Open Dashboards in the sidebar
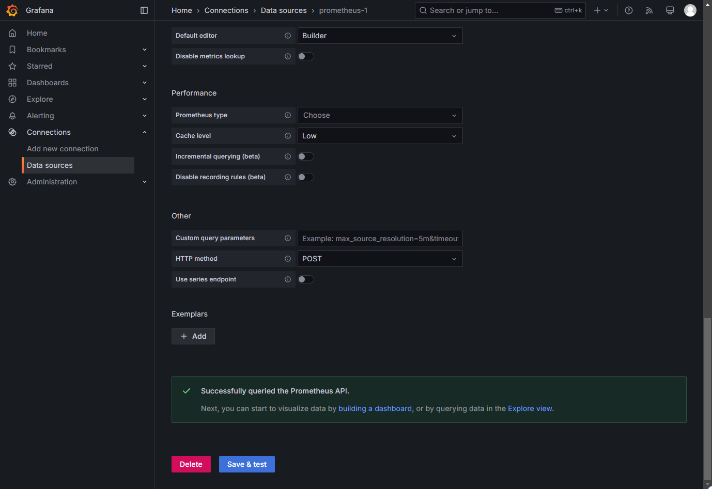712x489 pixels. tap(48, 83)
